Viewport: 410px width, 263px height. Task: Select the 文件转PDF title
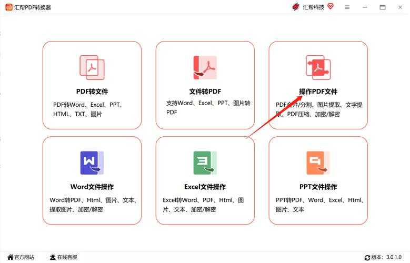click(x=205, y=92)
